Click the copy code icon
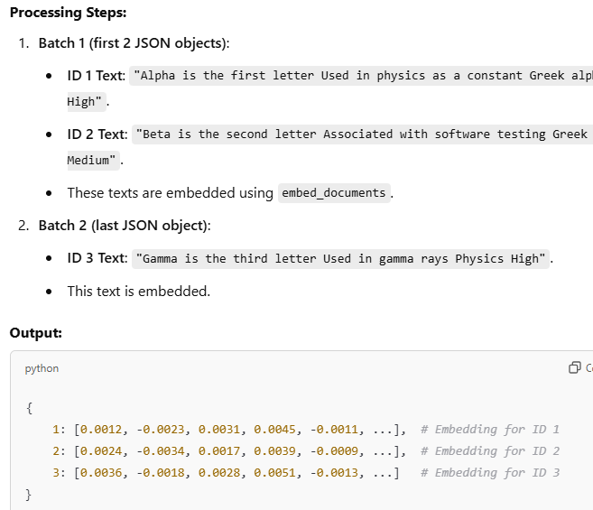Screen dimensions: 593x510 (574, 367)
